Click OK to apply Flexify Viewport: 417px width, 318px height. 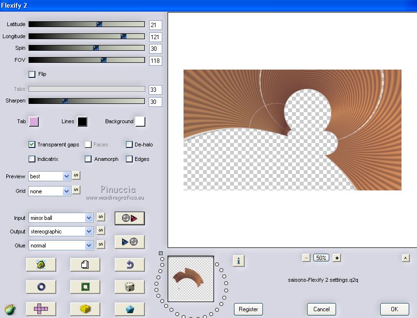coord(394,309)
